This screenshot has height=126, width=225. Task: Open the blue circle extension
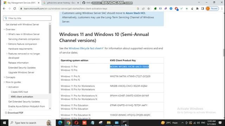[171, 8]
